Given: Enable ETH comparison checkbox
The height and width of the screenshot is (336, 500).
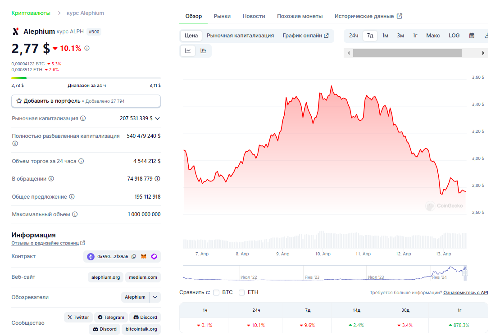Looking at the screenshot, I should coord(242,292).
